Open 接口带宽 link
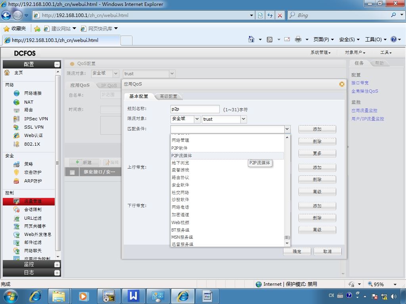This screenshot has width=406, height=304. [x=360, y=83]
